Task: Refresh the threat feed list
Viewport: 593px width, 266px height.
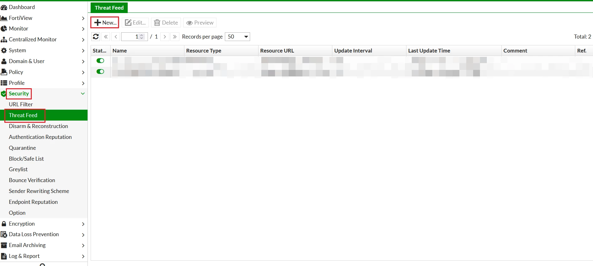Action: point(96,37)
